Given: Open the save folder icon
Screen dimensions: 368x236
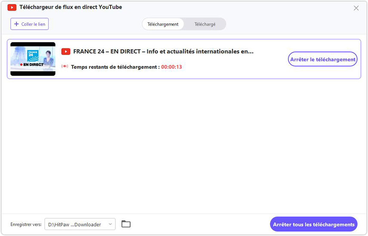Looking at the screenshot, I should (x=126, y=224).
